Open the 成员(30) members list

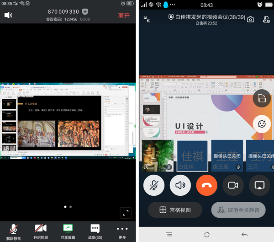[x=95, y=231]
